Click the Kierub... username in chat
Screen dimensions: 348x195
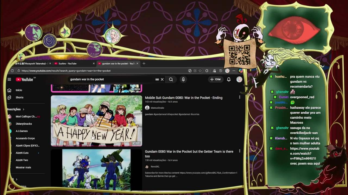[281, 138]
